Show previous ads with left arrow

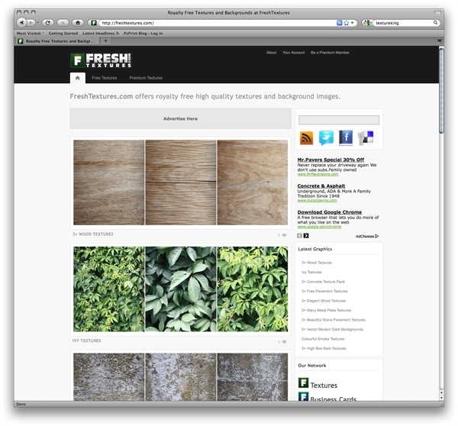coord(300,236)
